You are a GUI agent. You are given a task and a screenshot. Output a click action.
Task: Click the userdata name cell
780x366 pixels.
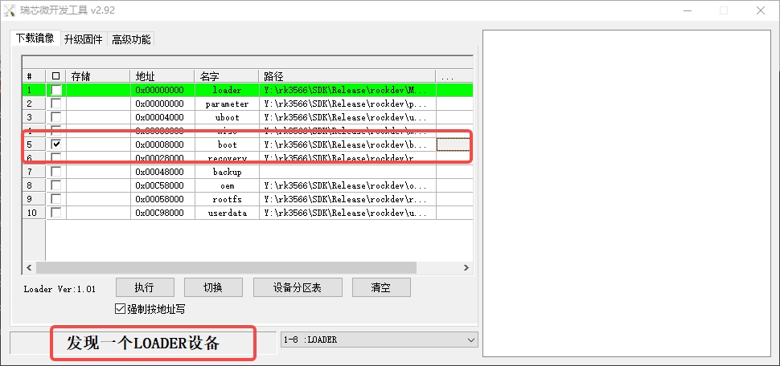click(227, 213)
